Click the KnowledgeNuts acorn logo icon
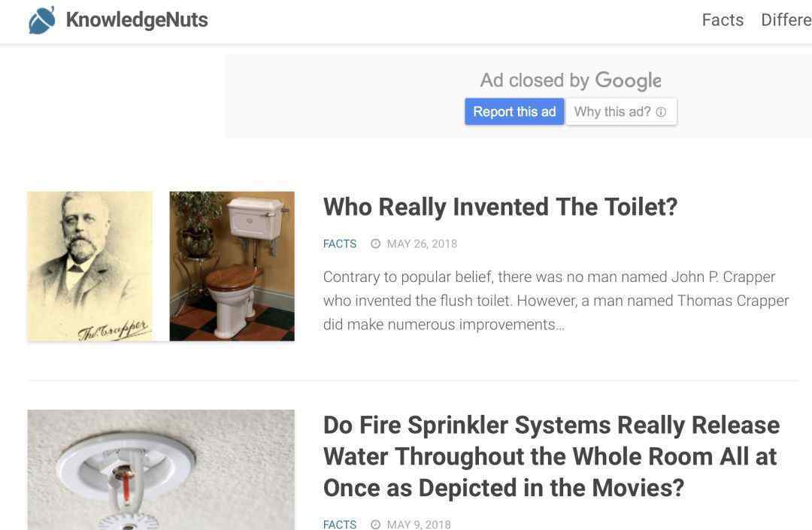 (x=42, y=21)
